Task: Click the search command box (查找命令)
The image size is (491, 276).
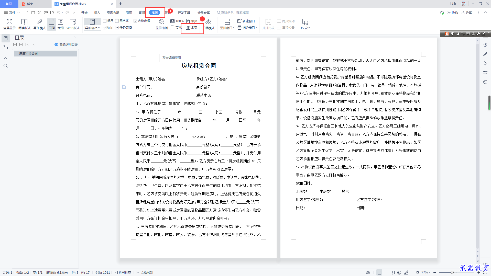Action: point(233,13)
